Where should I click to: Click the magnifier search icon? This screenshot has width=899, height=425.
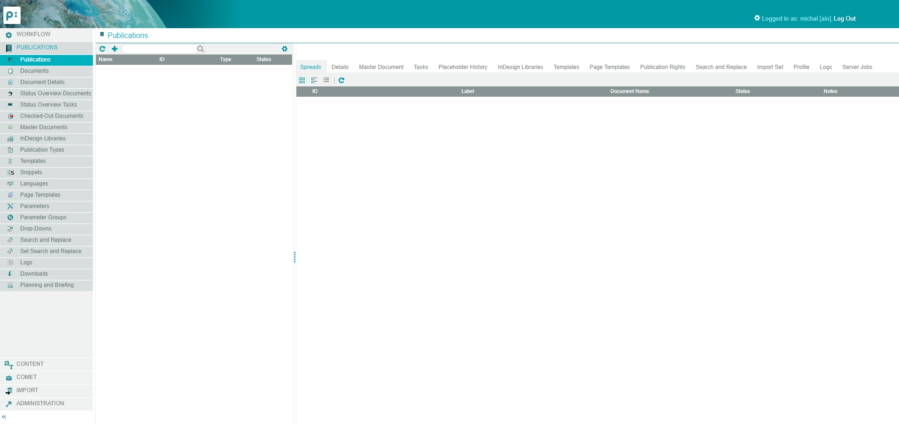point(201,49)
